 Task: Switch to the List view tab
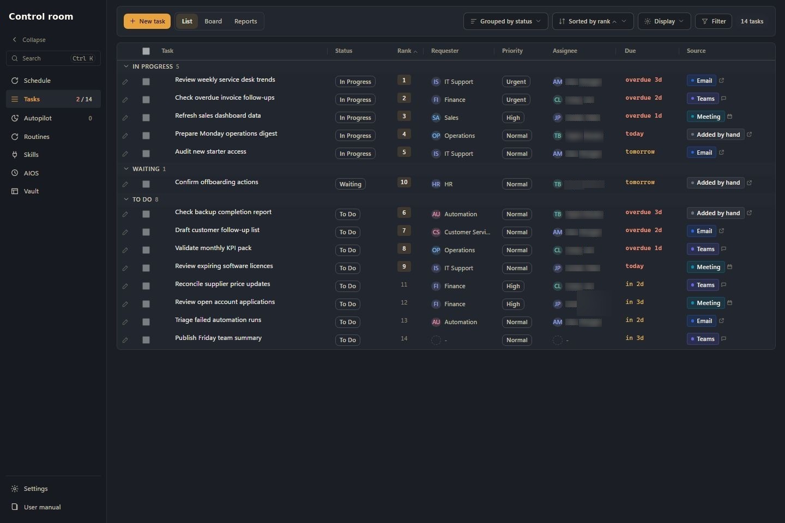[x=187, y=21]
